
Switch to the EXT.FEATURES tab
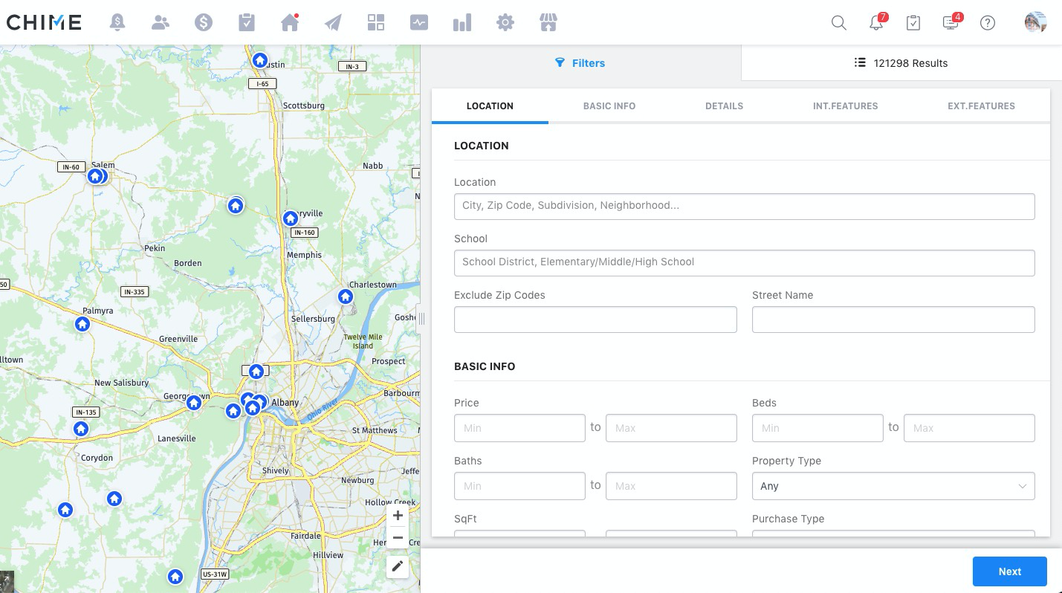pyautogui.click(x=980, y=106)
